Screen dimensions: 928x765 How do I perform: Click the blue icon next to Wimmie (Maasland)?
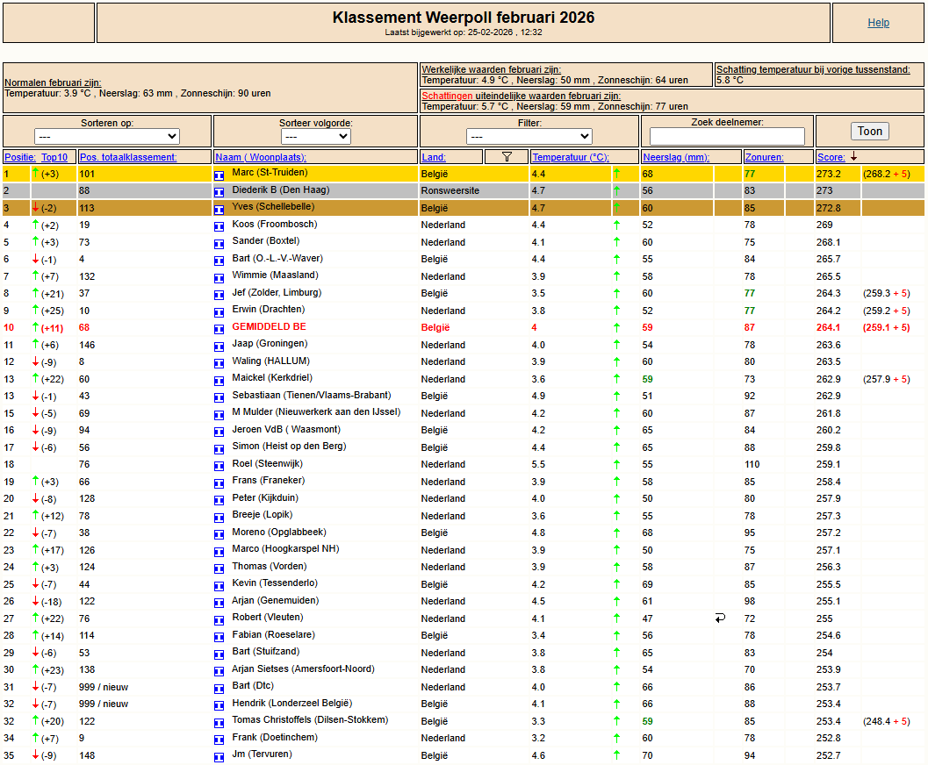219,276
